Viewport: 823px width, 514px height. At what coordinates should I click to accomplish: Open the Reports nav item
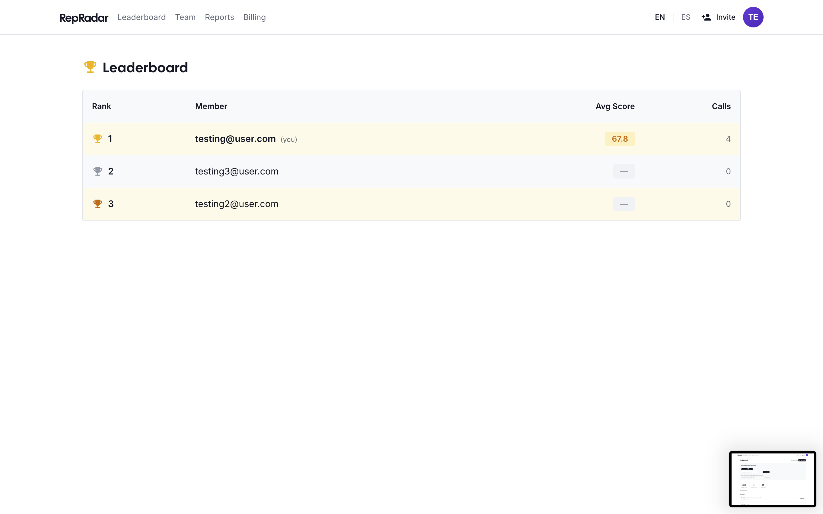219,17
